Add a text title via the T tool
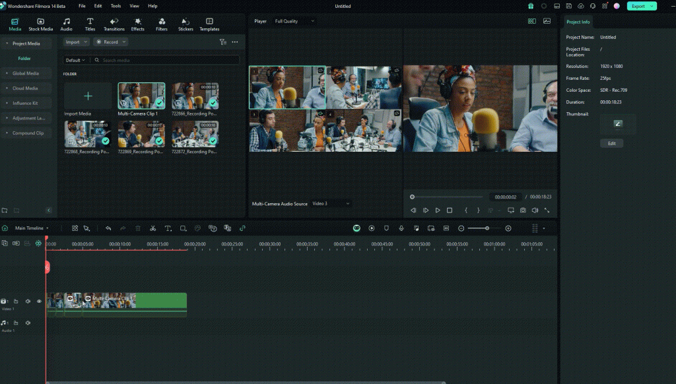Viewport: 676px width, 384px height. point(168,228)
